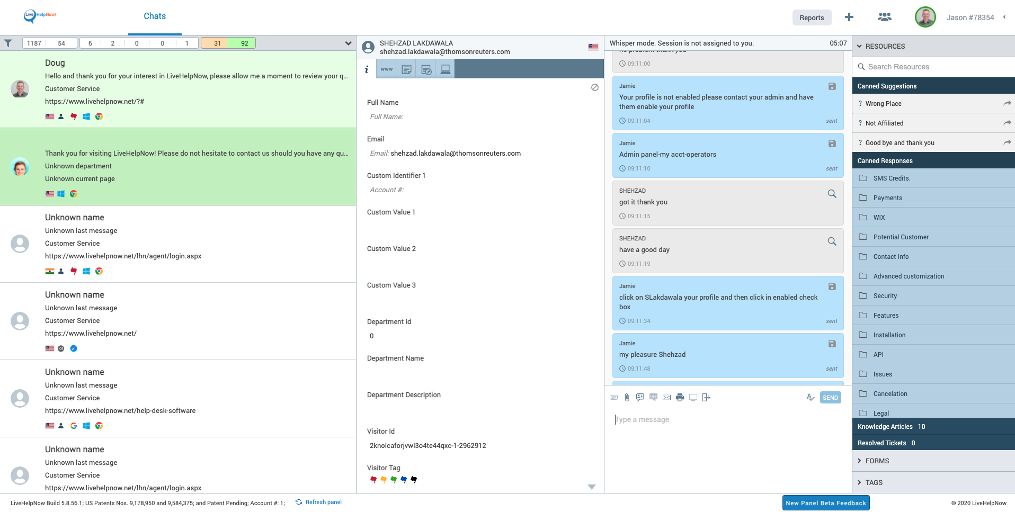The image size is (1015, 512).
Task: Open the spell check icon near Send
Action: (x=811, y=397)
